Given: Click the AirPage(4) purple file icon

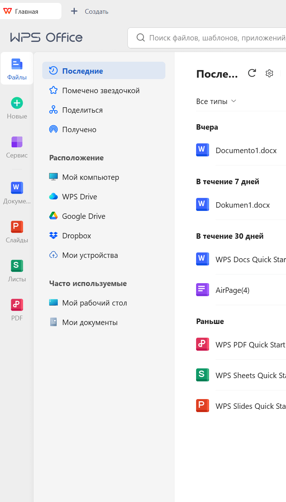Looking at the screenshot, I should (203, 290).
